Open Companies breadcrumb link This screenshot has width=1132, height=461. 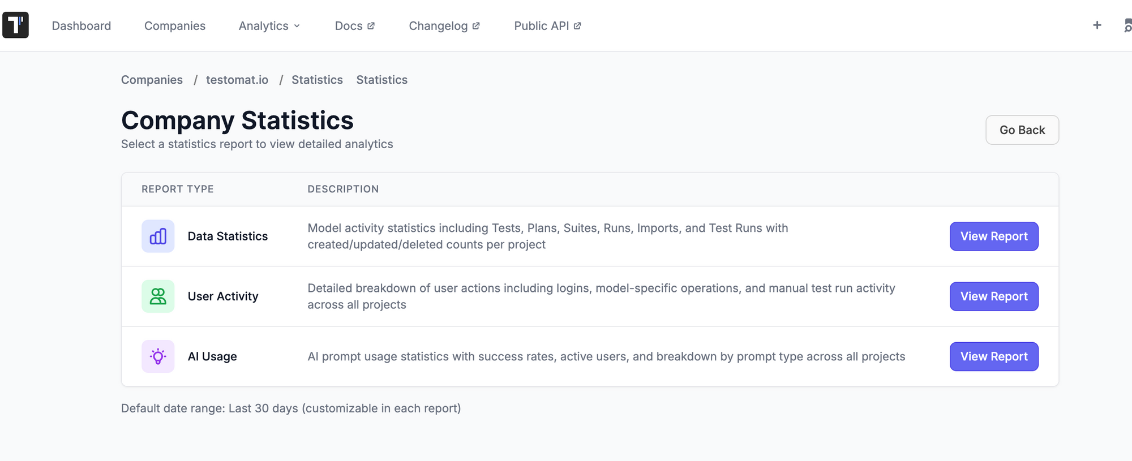(x=152, y=80)
